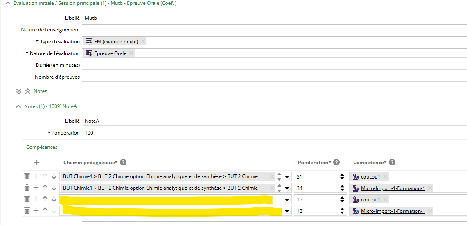The height and width of the screenshot is (225, 467).
Task: Click the plus icon in the Compétences header
Action: pyautogui.click(x=37, y=163)
